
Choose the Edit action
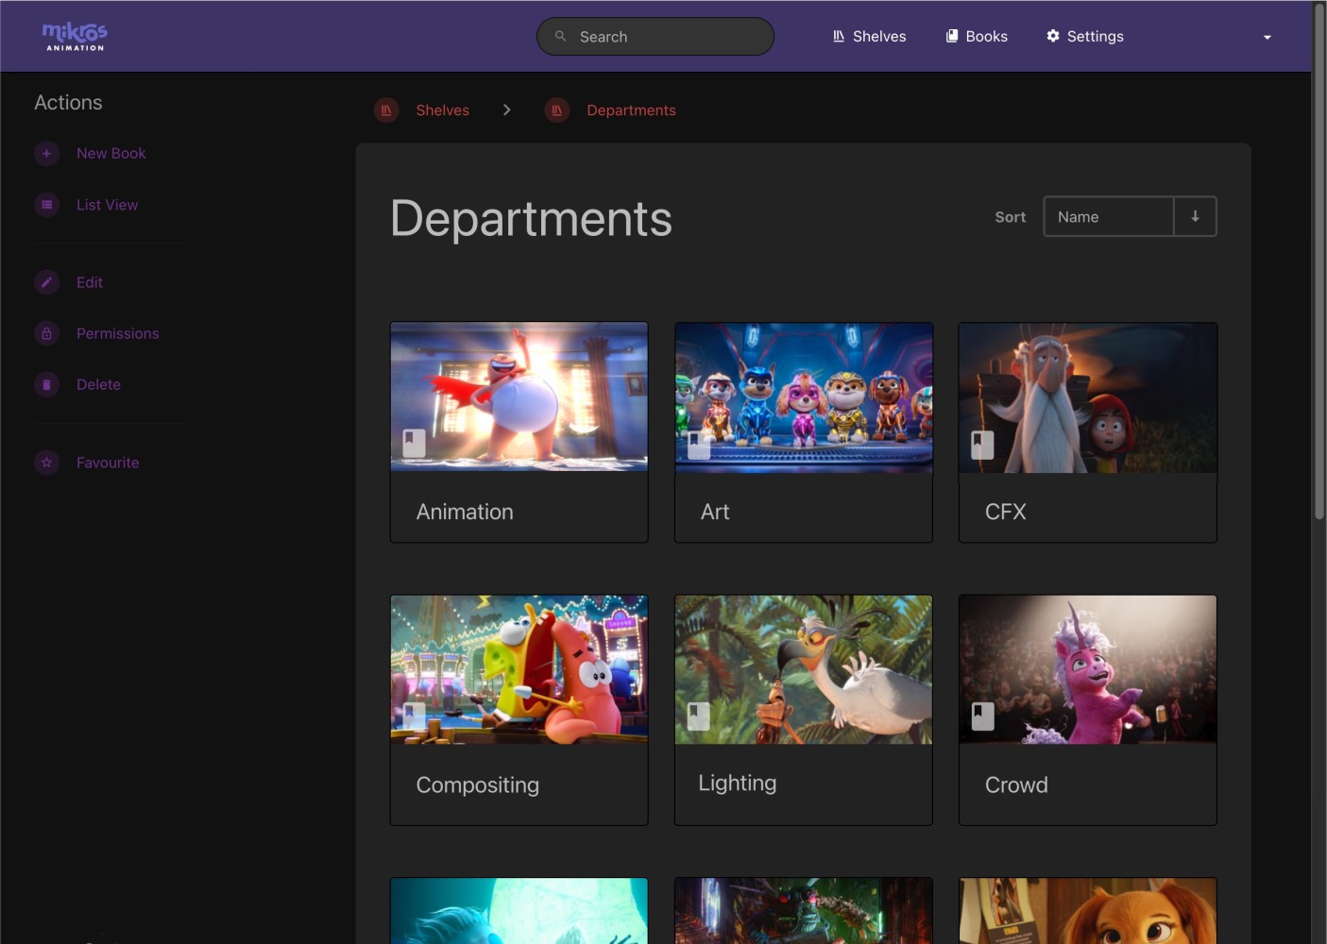coord(90,282)
